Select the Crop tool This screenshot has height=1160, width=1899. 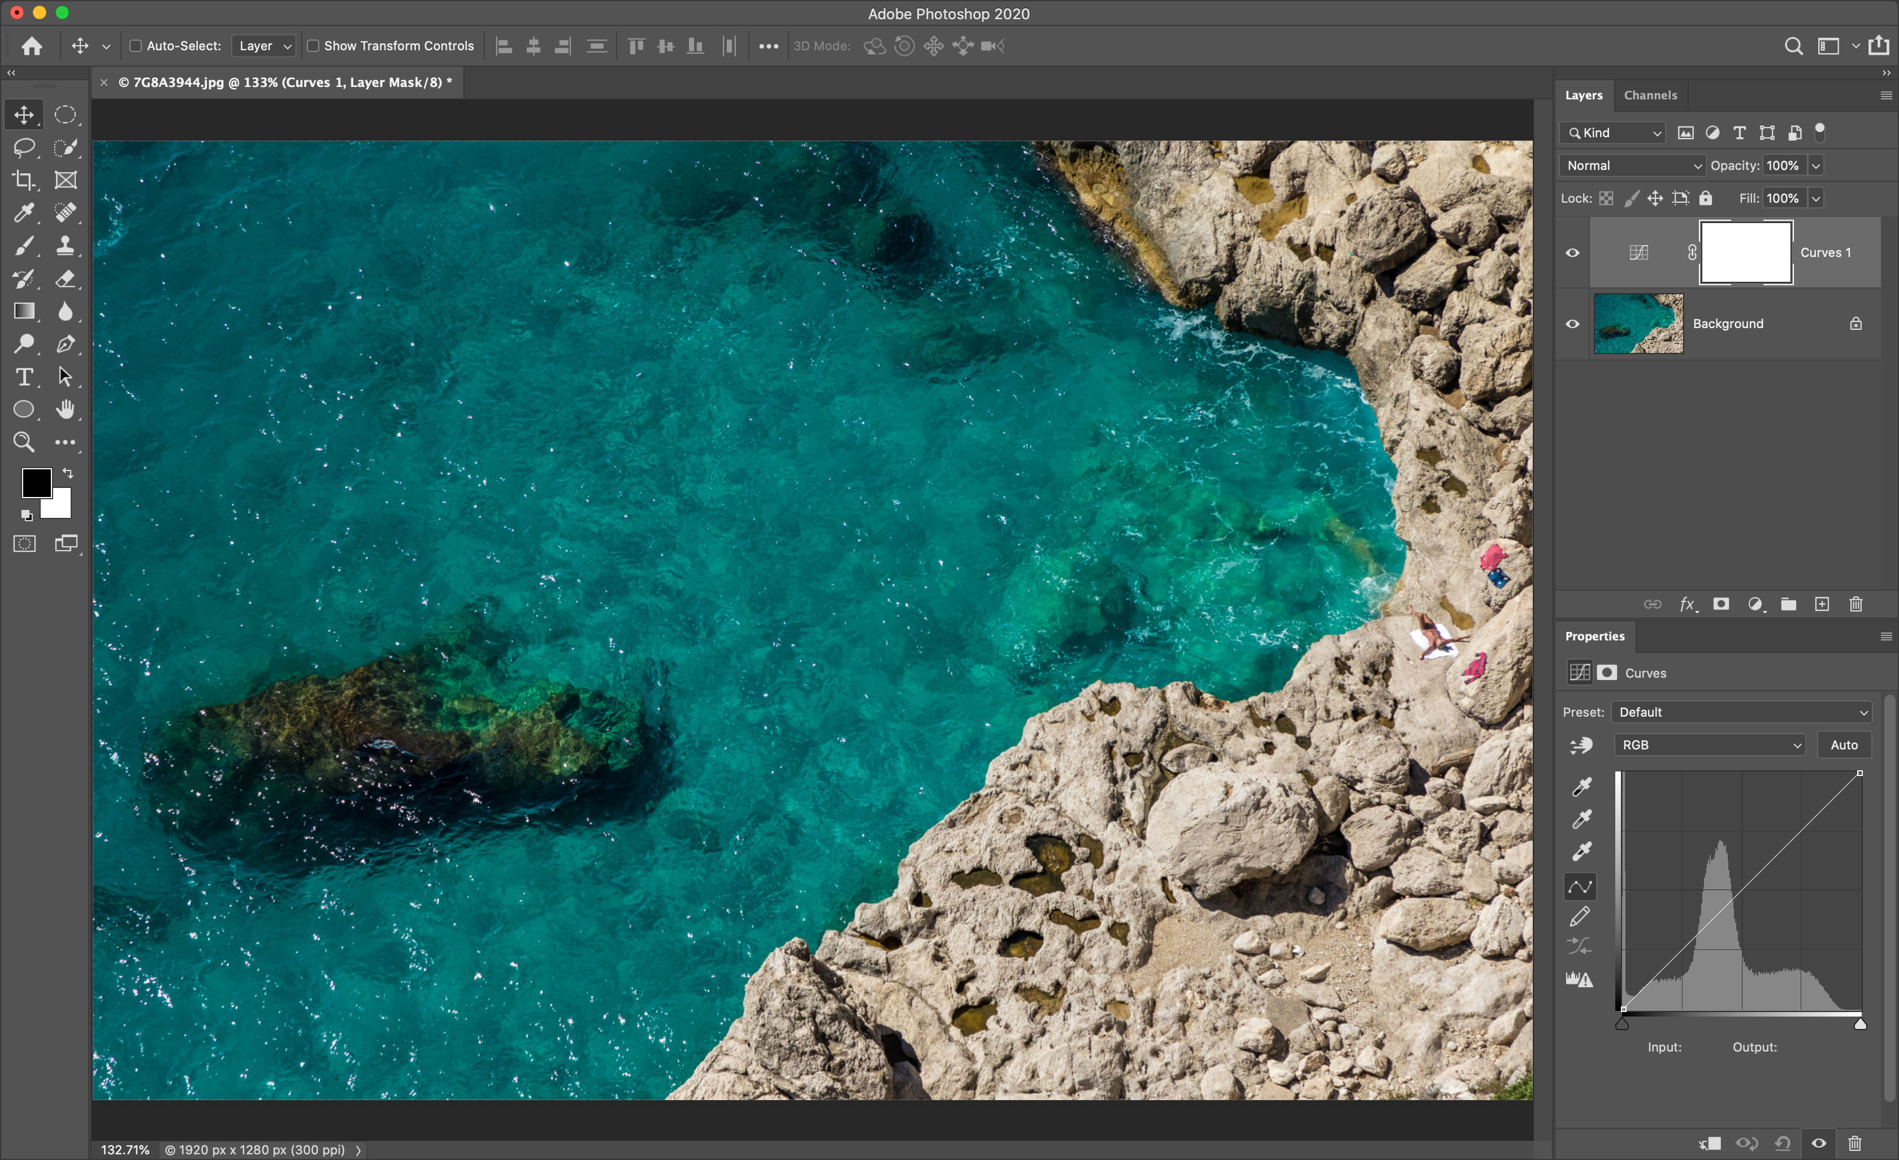(23, 180)
